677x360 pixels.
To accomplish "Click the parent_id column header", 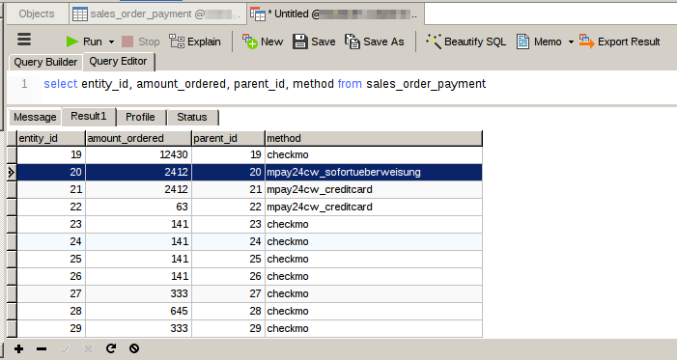I will pyautogui.click(x=228, y=139).
